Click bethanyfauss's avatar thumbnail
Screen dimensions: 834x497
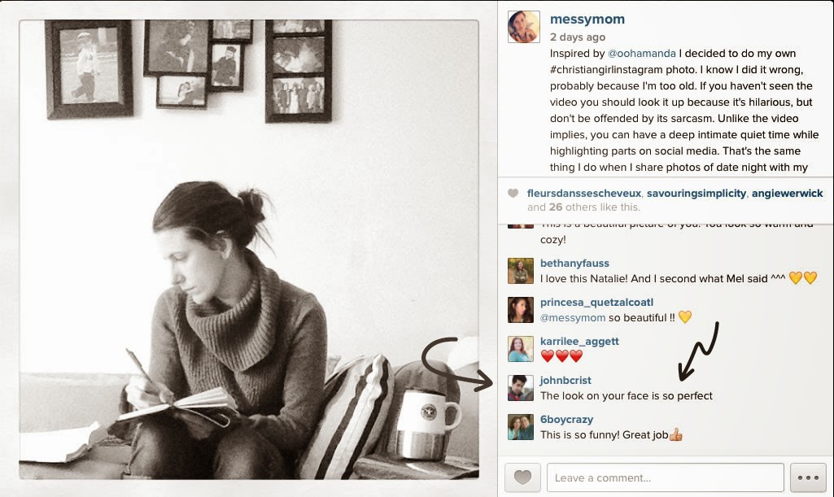click(521, 271)
